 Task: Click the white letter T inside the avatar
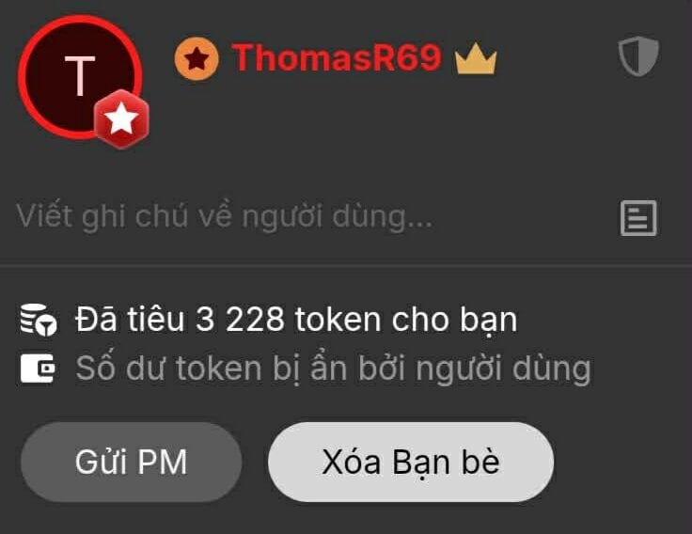pyautogui.click(x=80, y=76)
